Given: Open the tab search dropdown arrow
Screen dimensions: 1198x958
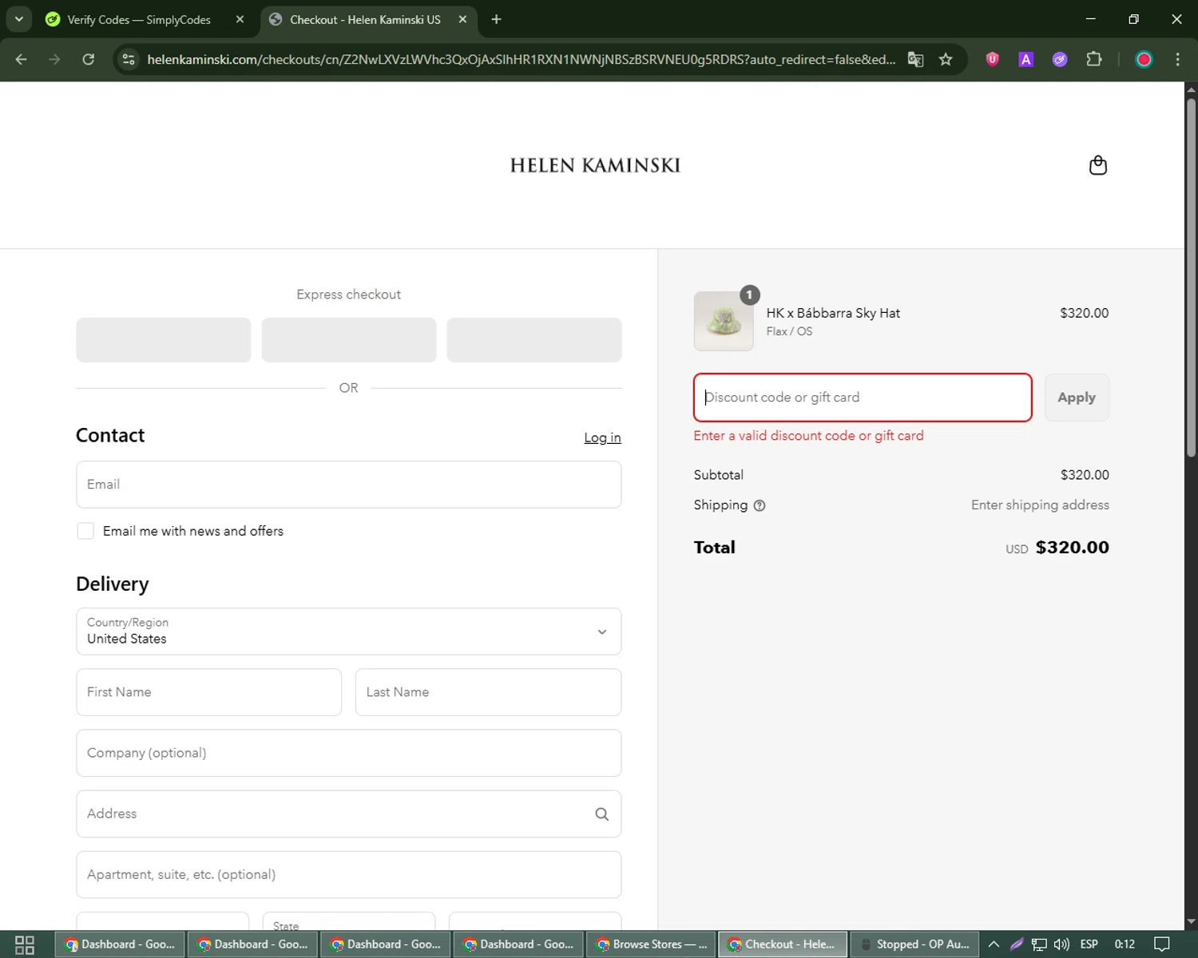Looking at the screenshot, I should (19, 19).
